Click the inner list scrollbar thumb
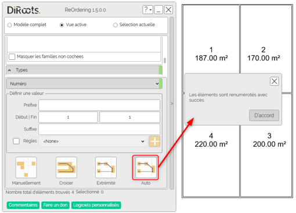Viewport: 296px width, 213px height. (165, 61)
